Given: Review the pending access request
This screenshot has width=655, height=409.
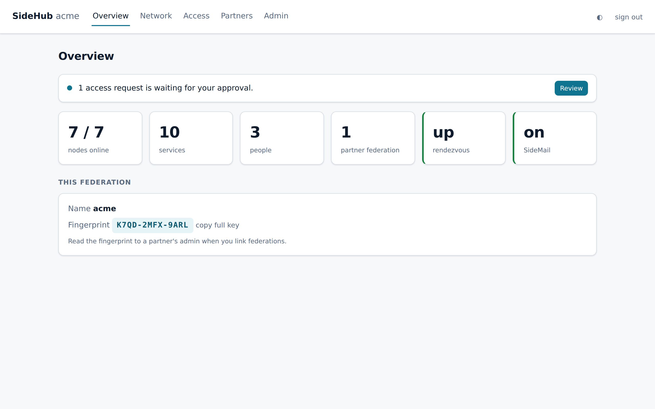Looking at the screenshot, I should [571, 88].
